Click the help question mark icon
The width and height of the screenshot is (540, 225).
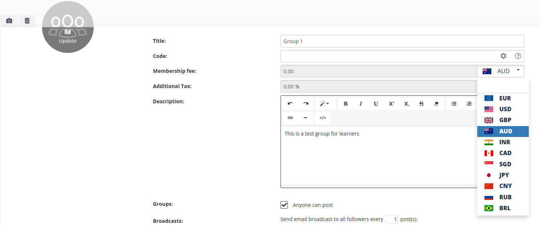(x=518, y=56)
